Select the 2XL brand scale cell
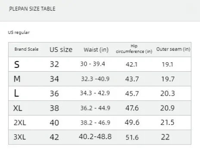200x164 pixels. point(20,123)
